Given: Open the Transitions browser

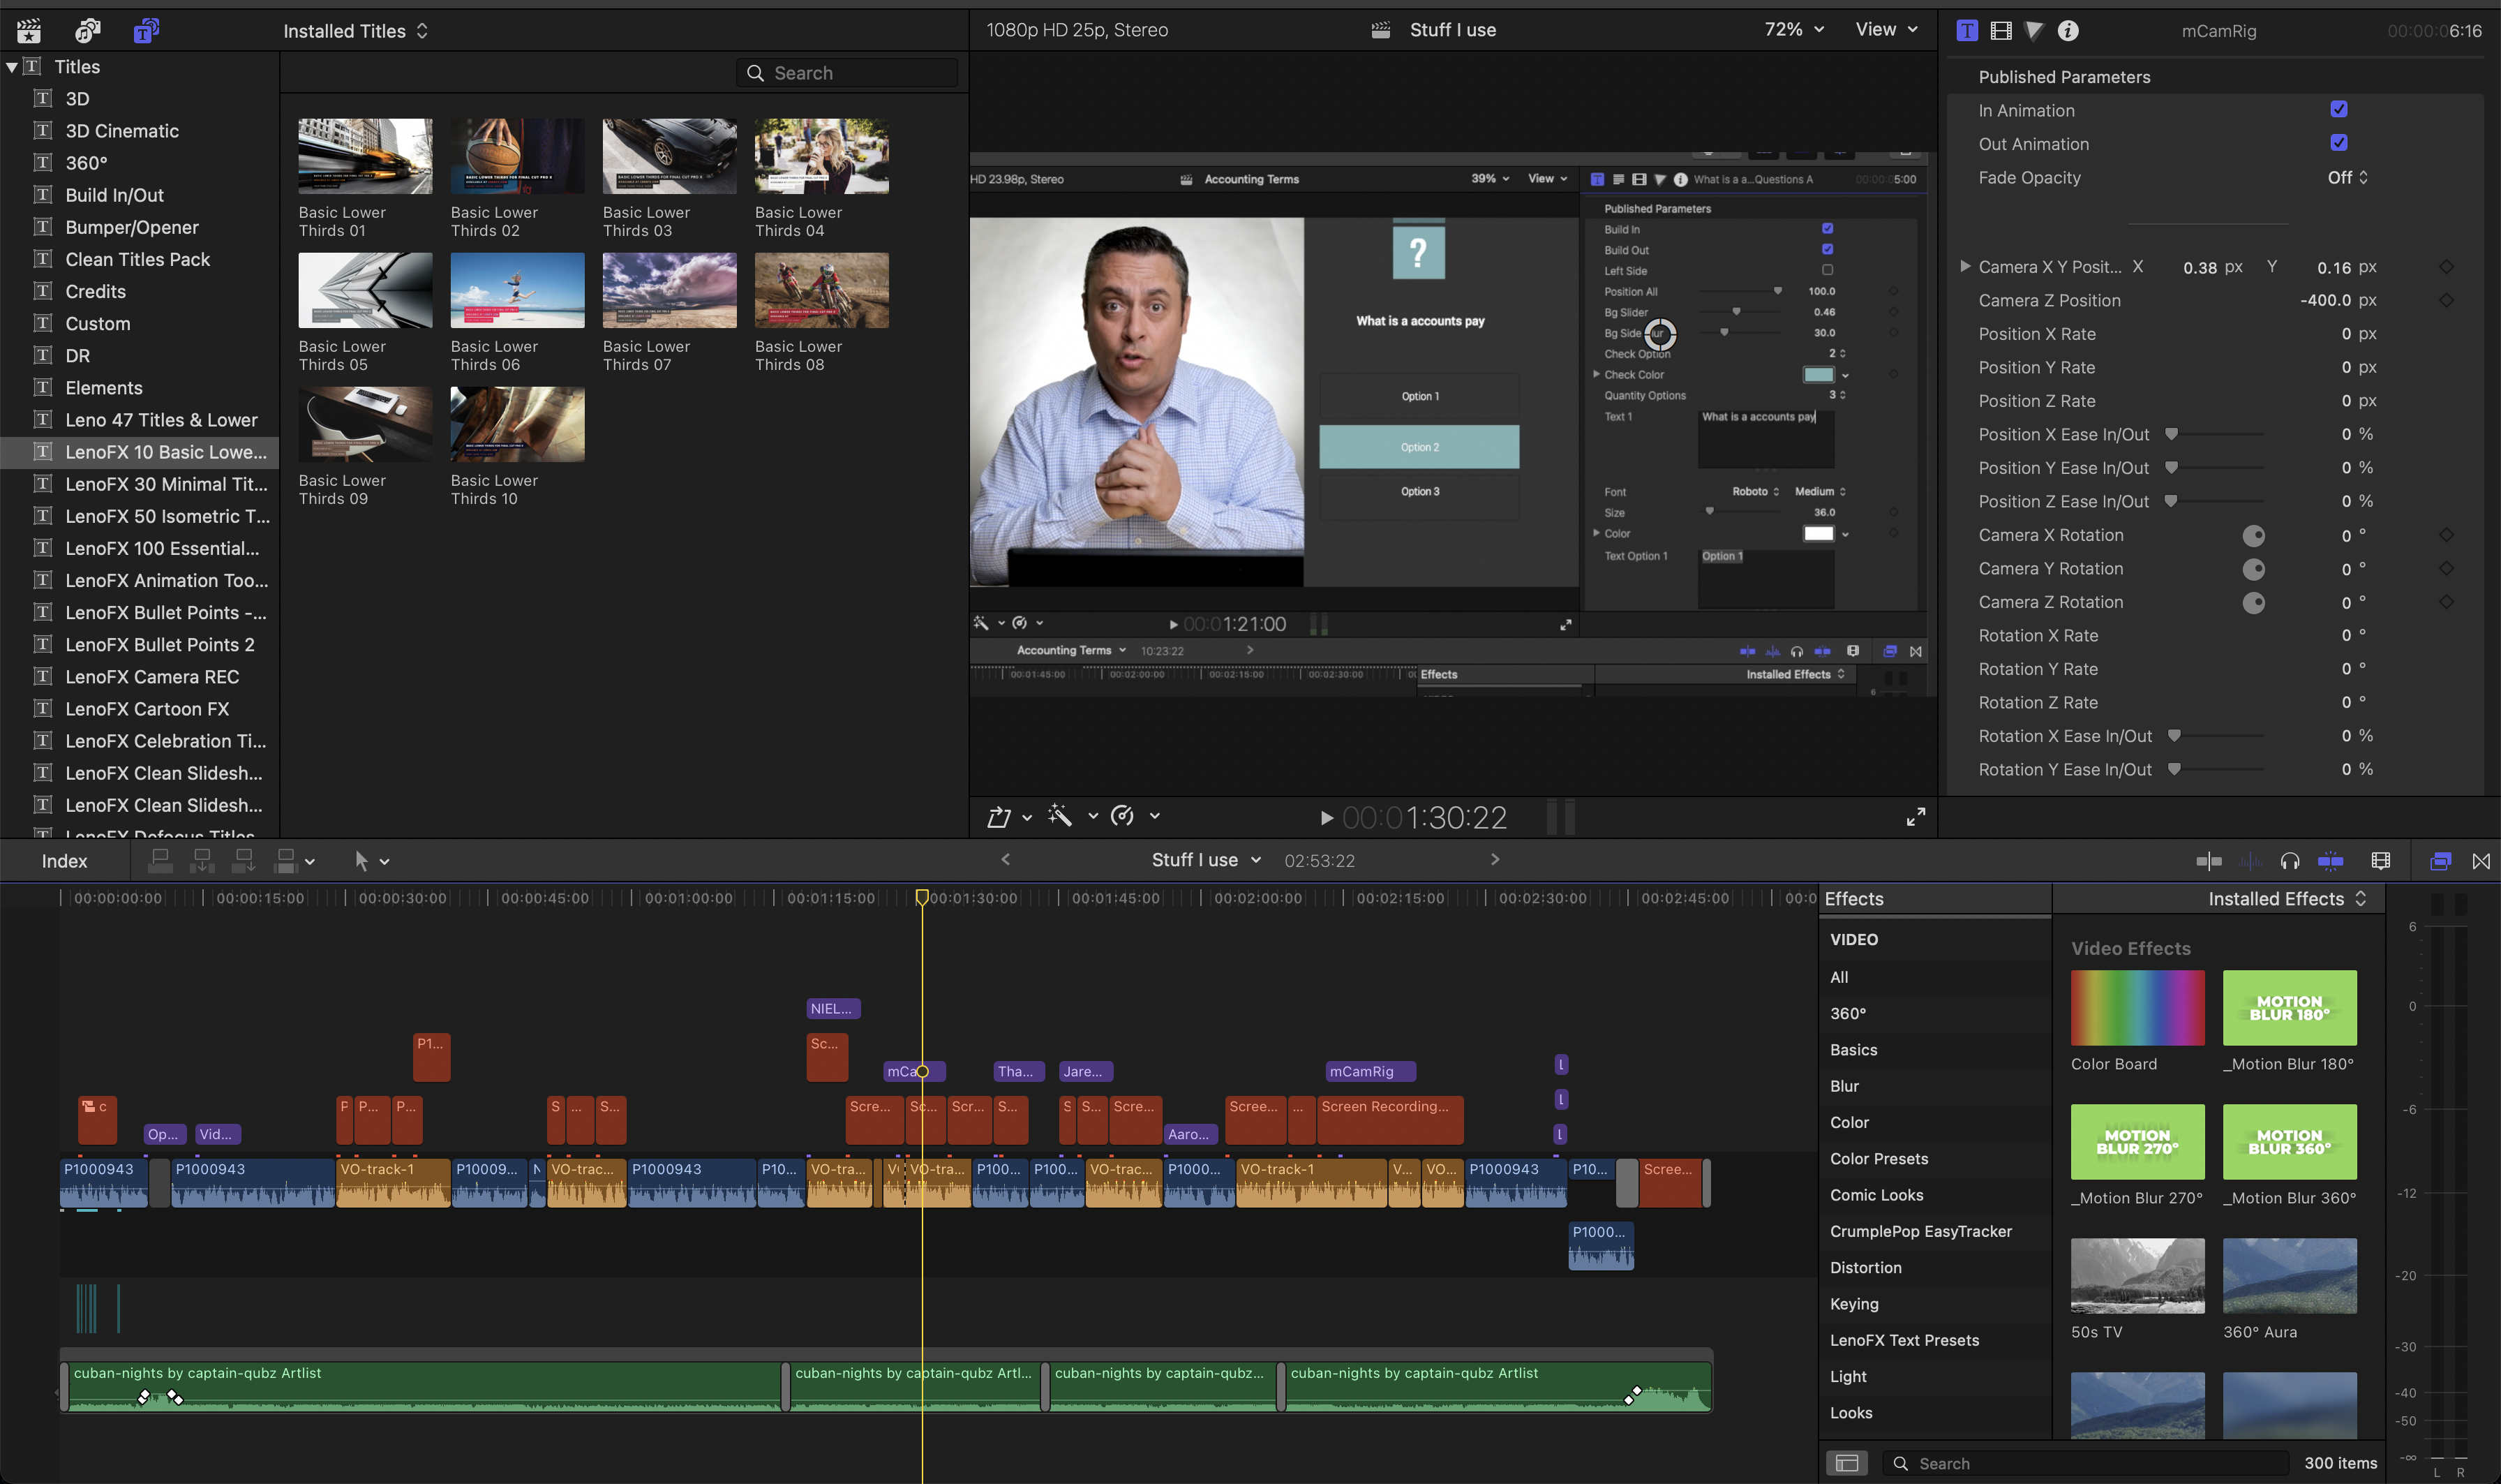Looking at the screenshot, I should [2481, 861].
